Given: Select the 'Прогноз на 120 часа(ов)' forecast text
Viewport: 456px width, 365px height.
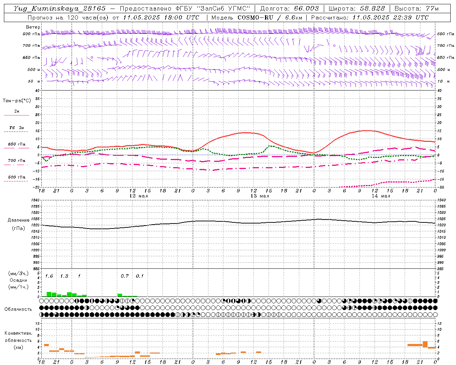Looking at the screenshot, I should pos(69,17).
